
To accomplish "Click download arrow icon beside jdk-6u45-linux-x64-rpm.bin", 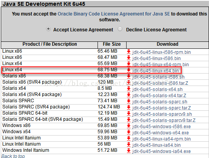I will [128, 64].
